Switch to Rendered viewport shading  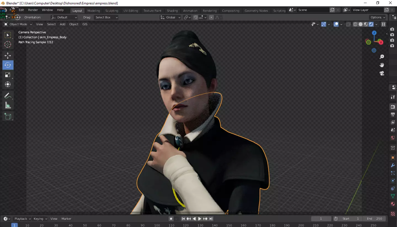pos(371,24)
